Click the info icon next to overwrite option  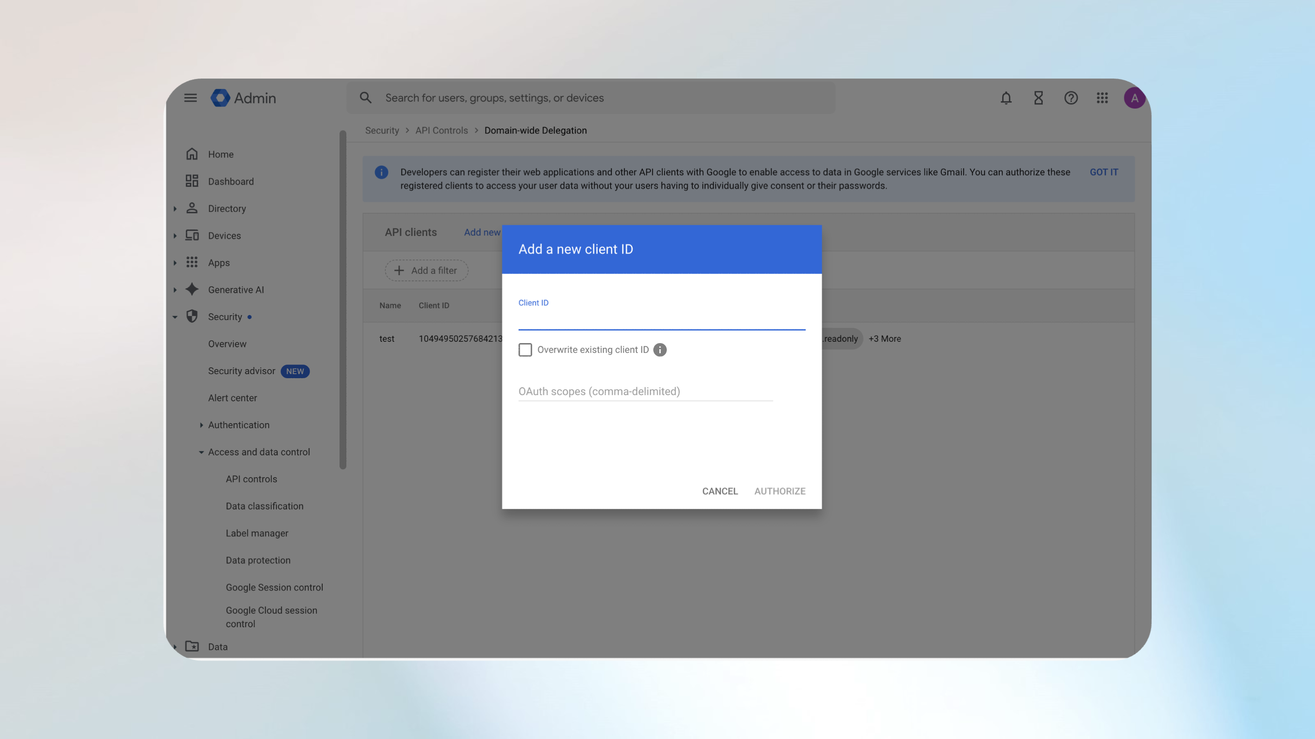[659, 350]
